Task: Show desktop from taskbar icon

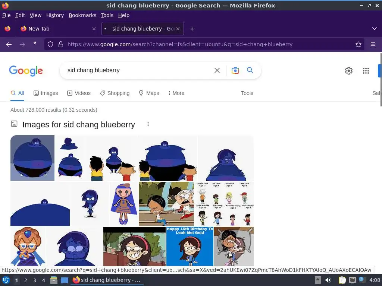Action: 64,280
